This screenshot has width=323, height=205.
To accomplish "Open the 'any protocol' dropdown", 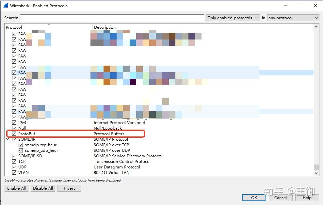I will click(x=293, y=18).
